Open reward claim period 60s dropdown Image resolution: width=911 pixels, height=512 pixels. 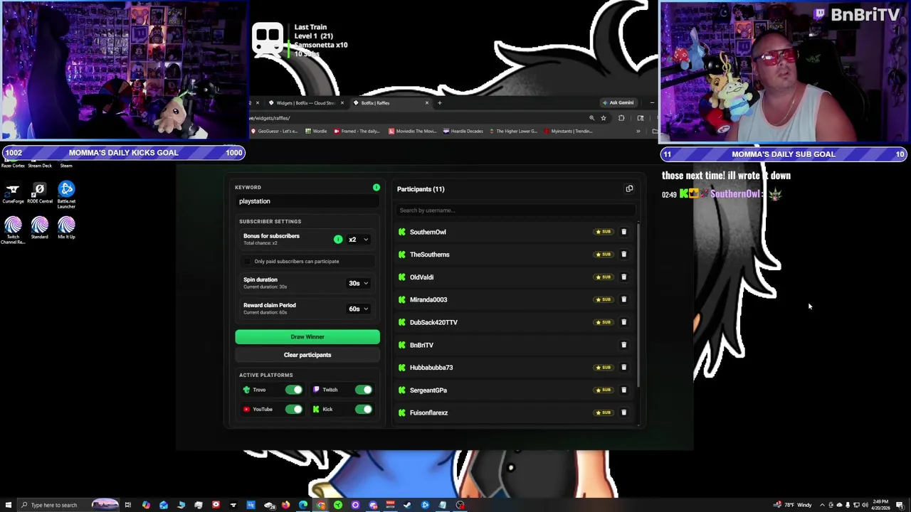pos(359,309)
